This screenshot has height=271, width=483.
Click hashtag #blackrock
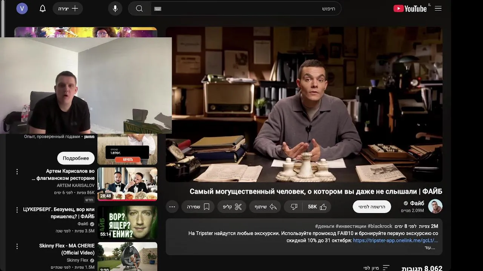[380, 226]
